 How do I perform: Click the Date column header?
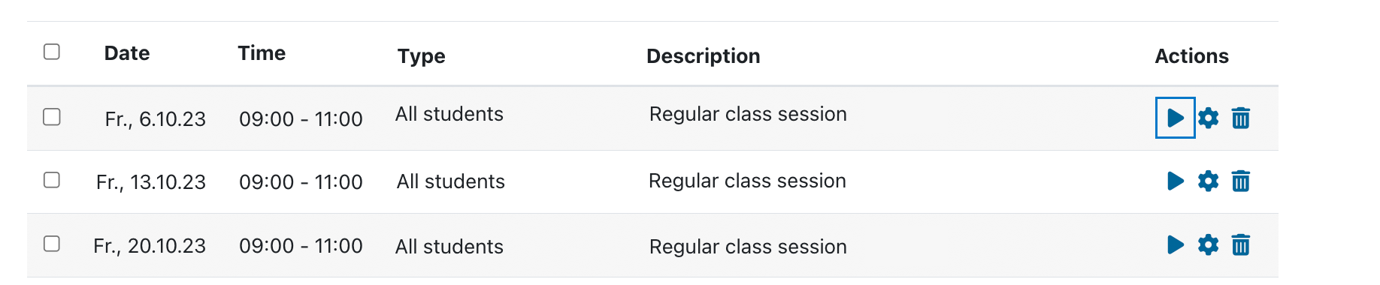(127, 53)
